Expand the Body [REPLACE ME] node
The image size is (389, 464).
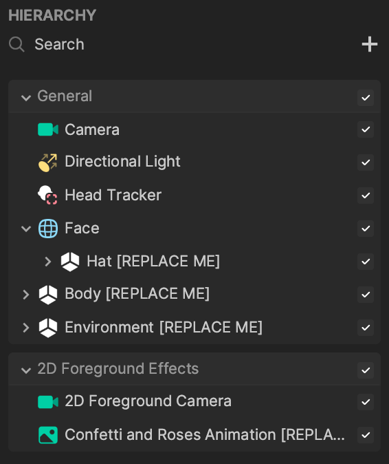pyautogui.click(x=26, y=295)
